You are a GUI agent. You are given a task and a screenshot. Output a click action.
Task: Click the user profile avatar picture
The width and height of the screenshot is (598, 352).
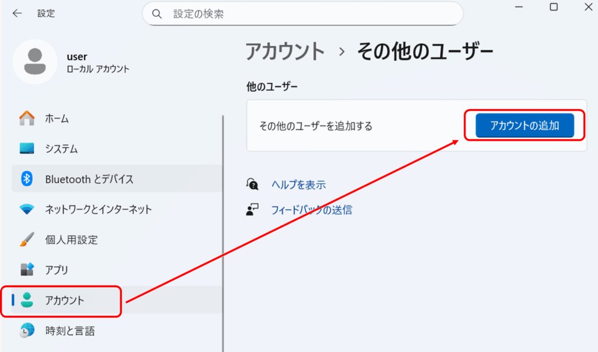click(x=34, y=62)
